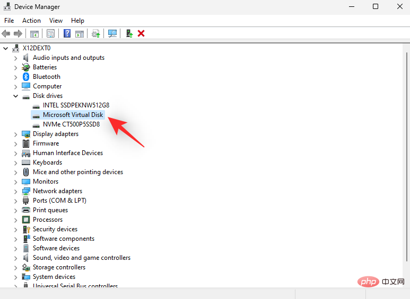The width and height of the screenshot is (410, 299).
Task: Click the Firmware chip icon
Action: click(26, 143)
